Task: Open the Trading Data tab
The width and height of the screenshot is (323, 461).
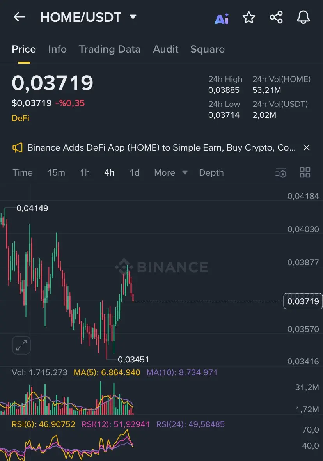Action: [x=110, y=50]
